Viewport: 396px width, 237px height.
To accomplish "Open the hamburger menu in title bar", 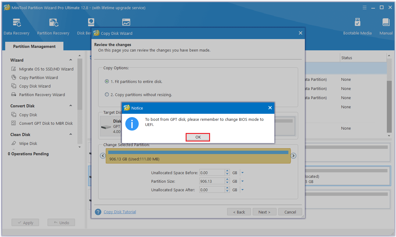I will [365, 8].
